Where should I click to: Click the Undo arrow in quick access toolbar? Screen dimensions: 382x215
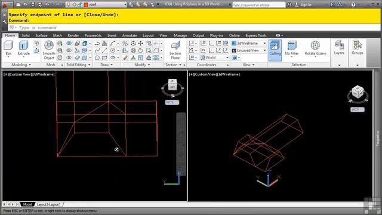click(x=47, y=4)
